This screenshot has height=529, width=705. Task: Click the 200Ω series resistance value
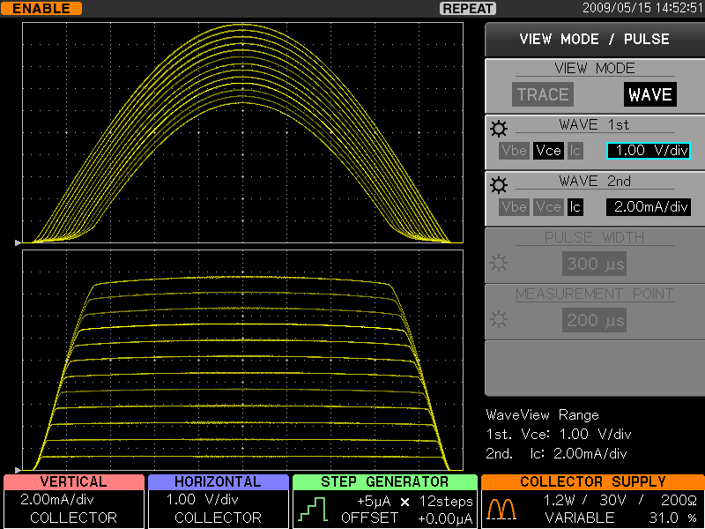click(679, 500)
